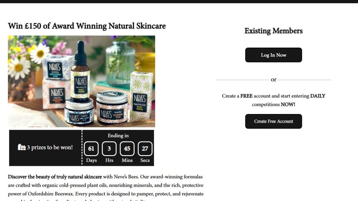
Task: Open the Neve's Bees skincare product image
Action: (81, 81)
